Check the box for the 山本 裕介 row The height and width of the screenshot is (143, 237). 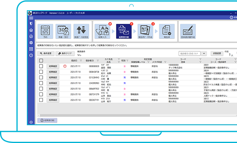[41, 100]
